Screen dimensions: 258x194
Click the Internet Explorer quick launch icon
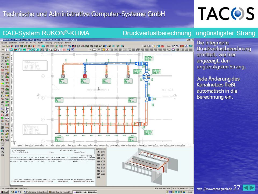[16, 192]
